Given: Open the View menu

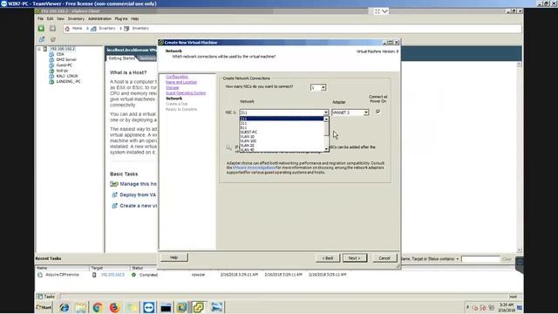Looking at the screenshot, I should [x=60, y=18].
